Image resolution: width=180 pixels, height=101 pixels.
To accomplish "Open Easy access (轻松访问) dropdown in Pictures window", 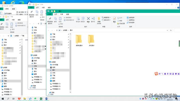I will coord(106,20).
